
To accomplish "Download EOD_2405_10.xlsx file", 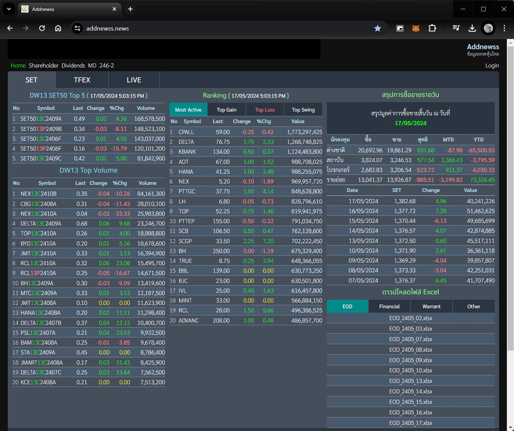I will coord(411,370).
